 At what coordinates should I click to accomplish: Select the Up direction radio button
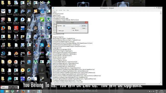pos(72,30)
